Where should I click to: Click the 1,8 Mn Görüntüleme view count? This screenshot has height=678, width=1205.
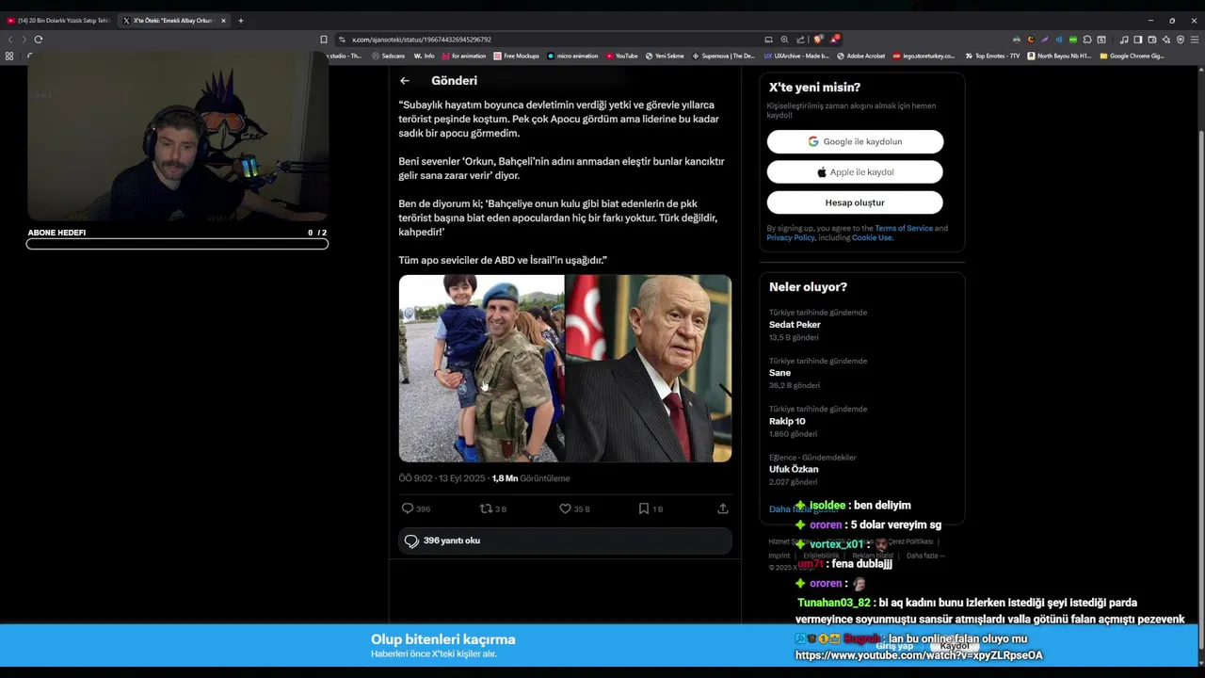[531, 478]
